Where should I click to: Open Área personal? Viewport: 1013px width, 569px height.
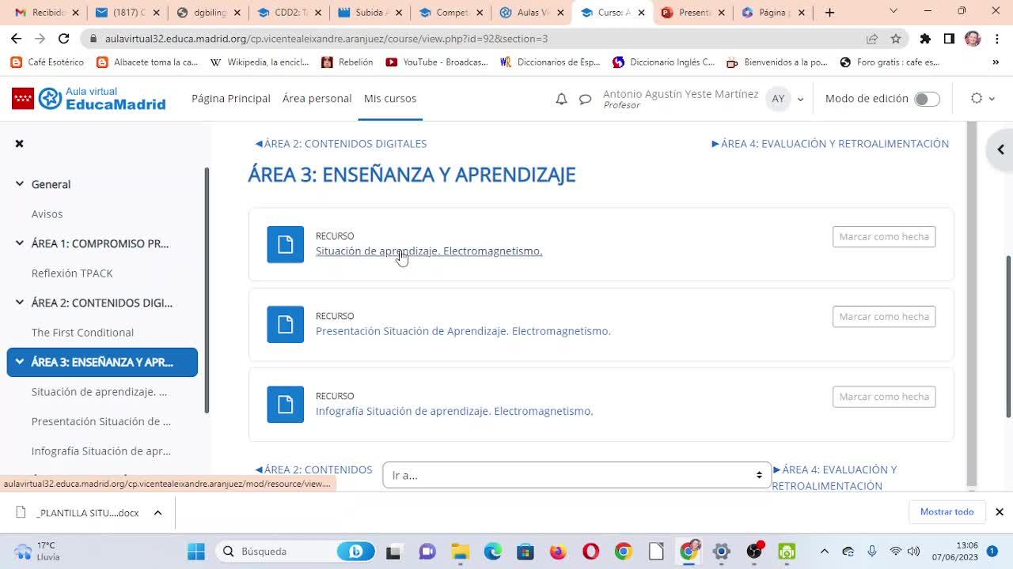[x=317, y=99]
